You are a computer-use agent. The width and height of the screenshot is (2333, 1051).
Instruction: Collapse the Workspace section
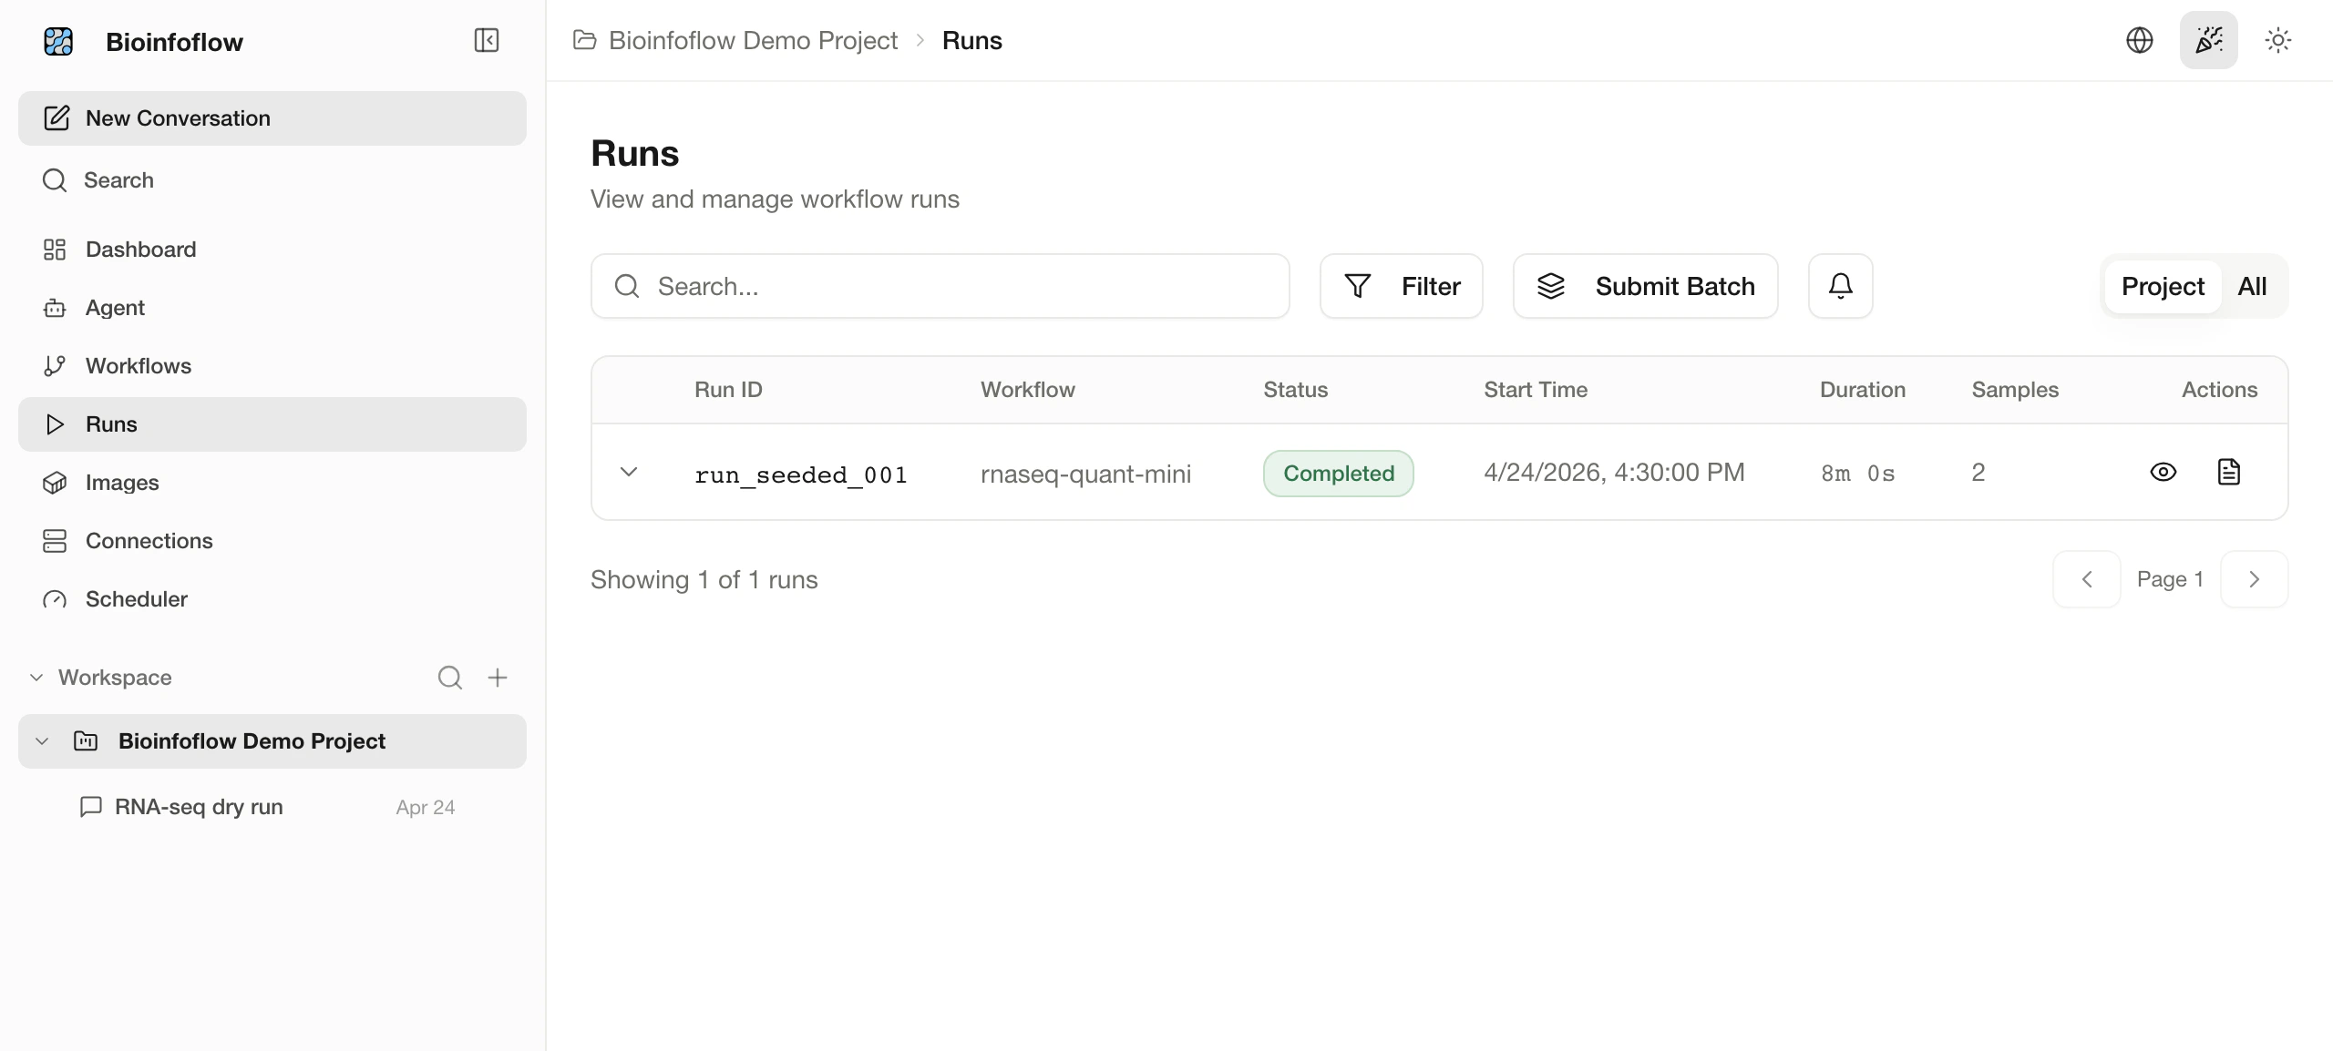[36, 678]
